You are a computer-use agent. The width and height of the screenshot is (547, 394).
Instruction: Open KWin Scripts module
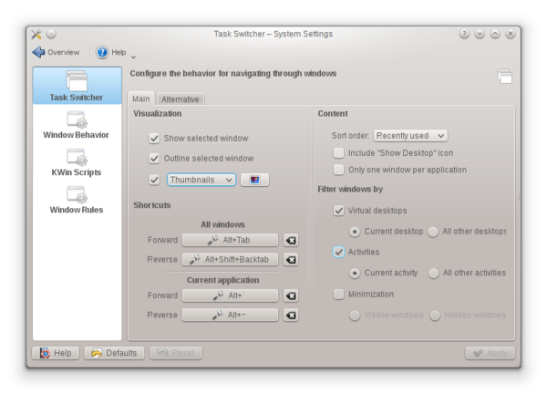click(x=77, y=162)
